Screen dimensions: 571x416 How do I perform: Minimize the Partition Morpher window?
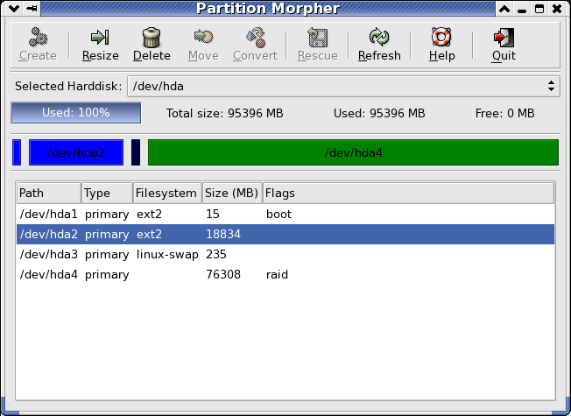522,9
